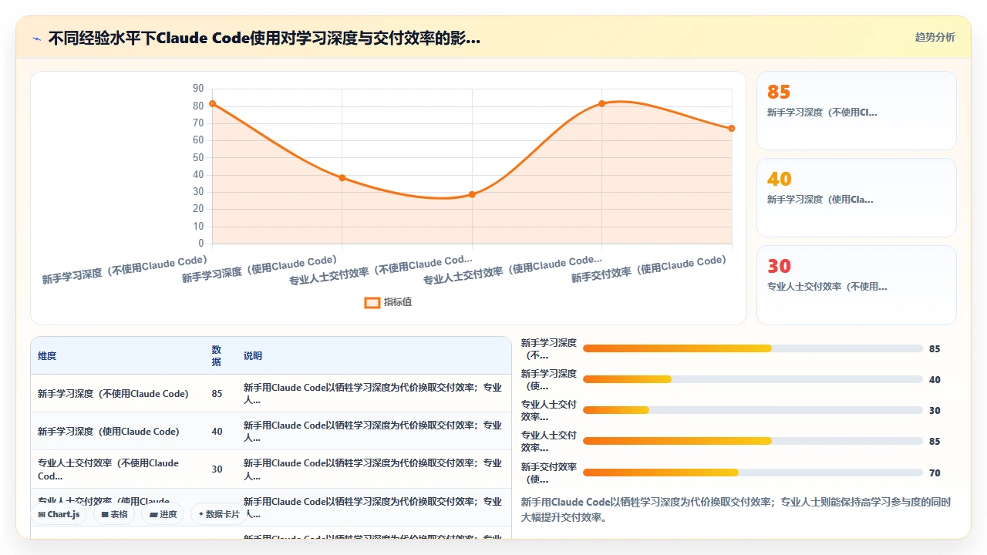
Task: Select the 表格 chip
Action: 114,514
